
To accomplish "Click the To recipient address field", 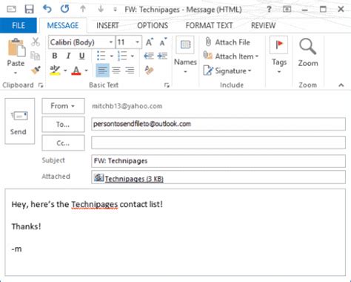I will (218, 124).
